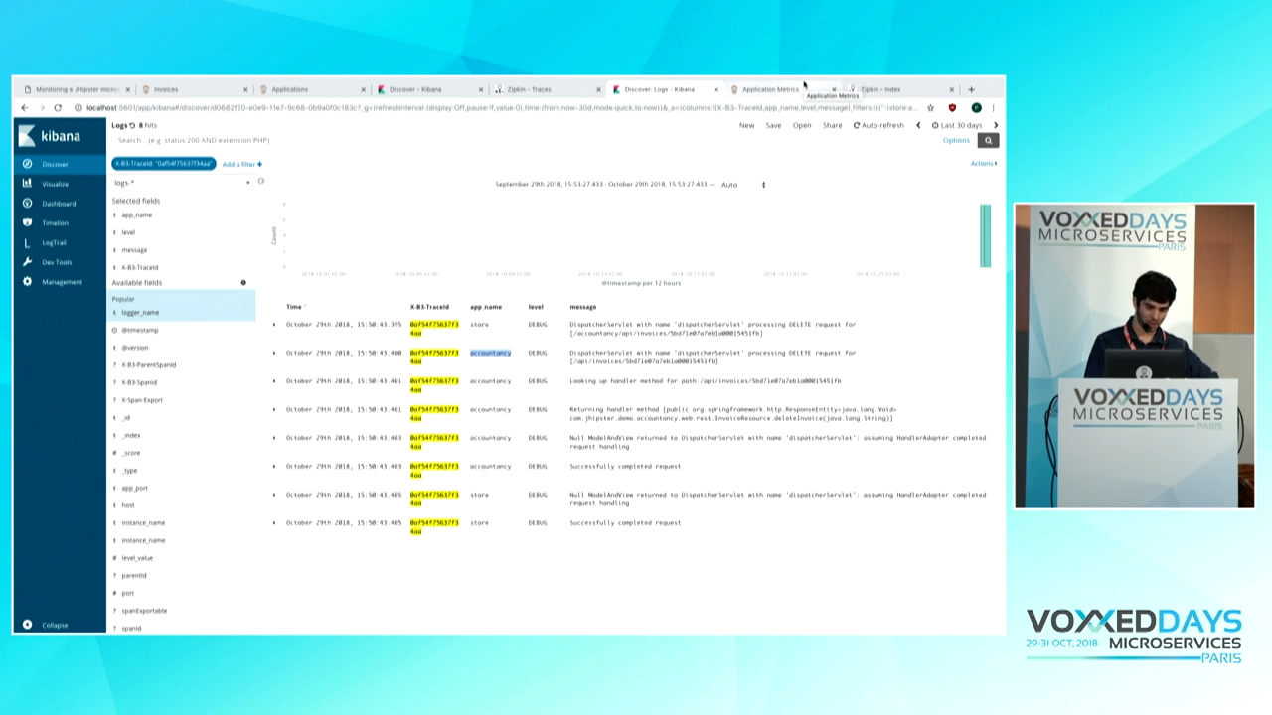1272x715 pixels.
Task: Click the X-B3-TraceId filter pill
Action: pos(163,164)
